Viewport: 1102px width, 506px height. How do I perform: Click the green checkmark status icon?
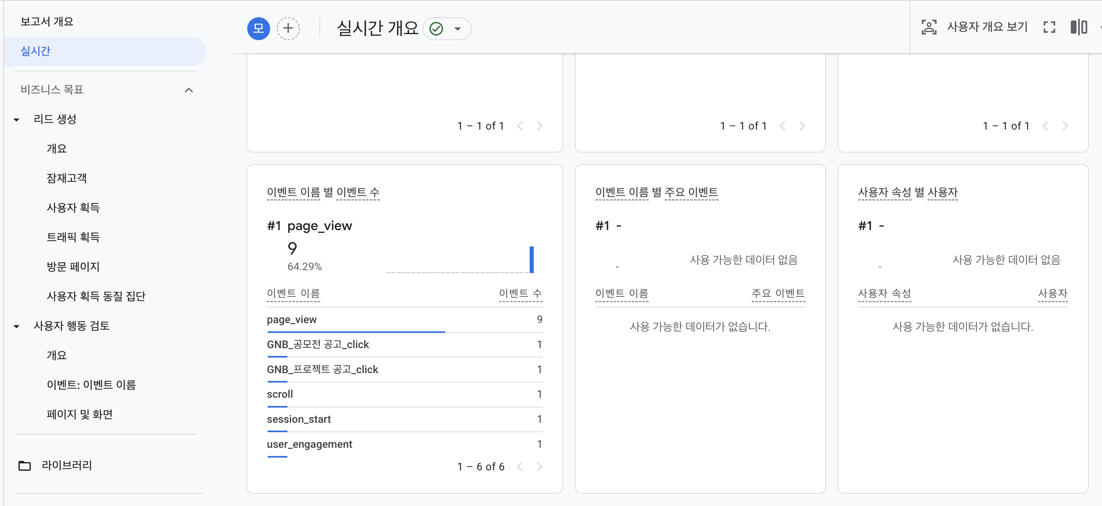point(436,29)
